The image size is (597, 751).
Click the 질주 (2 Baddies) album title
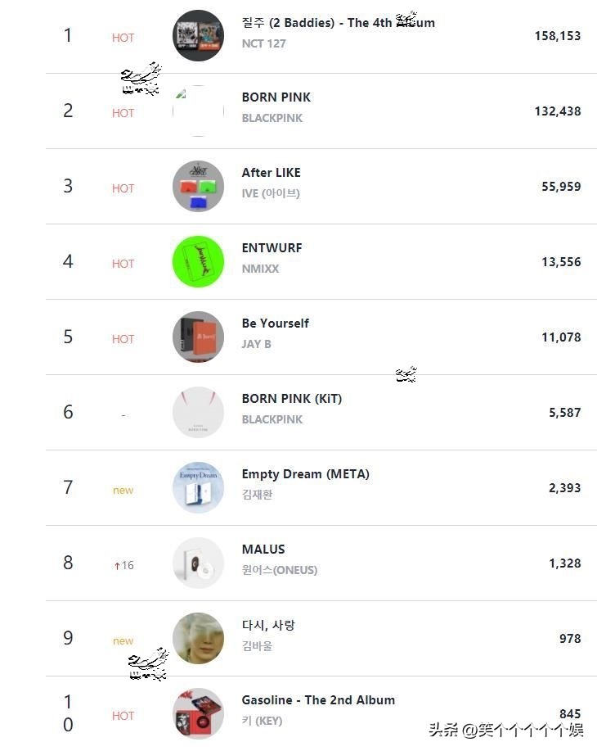click(338, 22)
